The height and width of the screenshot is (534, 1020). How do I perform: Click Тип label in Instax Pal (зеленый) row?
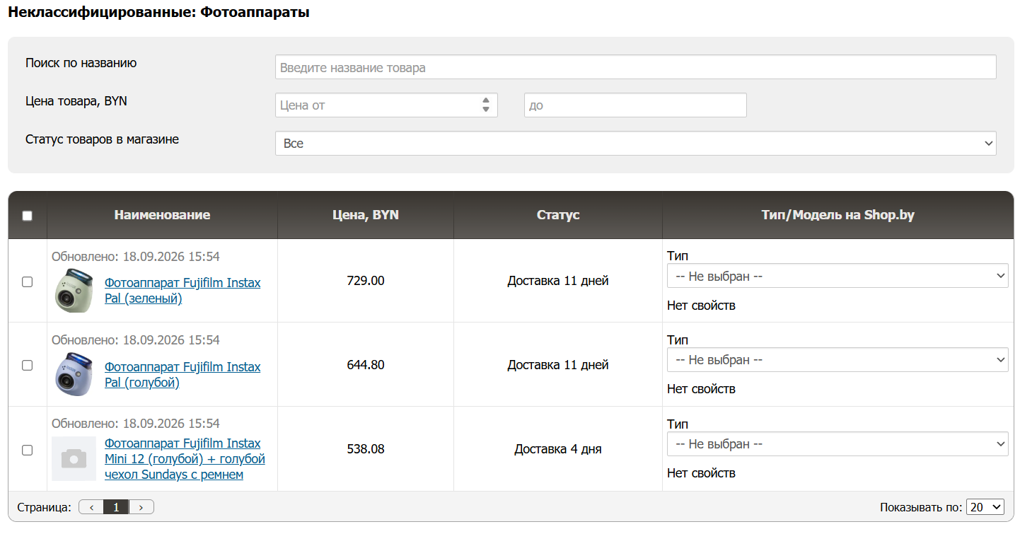[678, 256]
